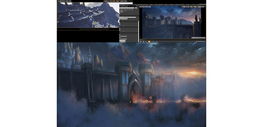This screenshot has height=127, width=263.
Task: Open Lit view mode in left viewport
Action: (67, 1)
